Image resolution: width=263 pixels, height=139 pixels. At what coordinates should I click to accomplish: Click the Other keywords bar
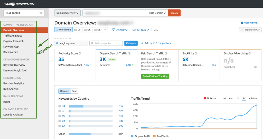click(91, 134)
